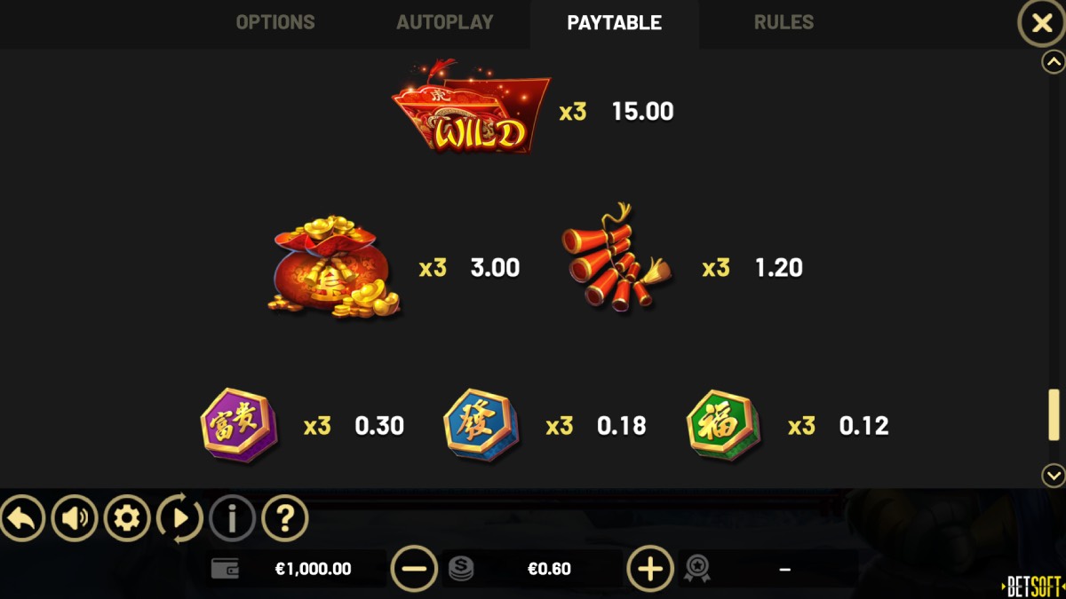Open the RULES tab
Viewport: 1066px width, 599px height.
coord(784,22)
